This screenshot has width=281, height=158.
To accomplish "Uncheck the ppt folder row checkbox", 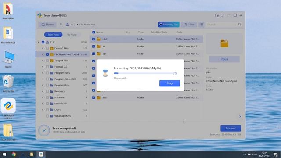I will 94,54.
